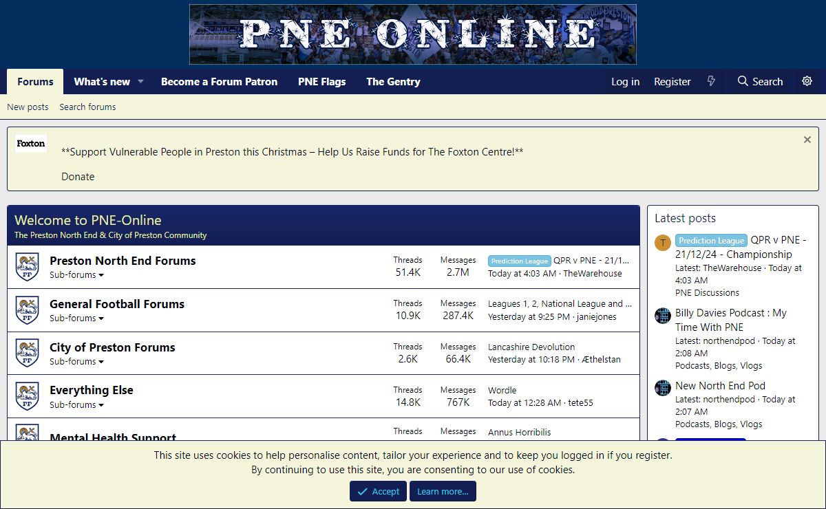
Task: Open Today at 4:03 AM timestamp in forum row
Action: pyautogui.click(x=522, y=273)
